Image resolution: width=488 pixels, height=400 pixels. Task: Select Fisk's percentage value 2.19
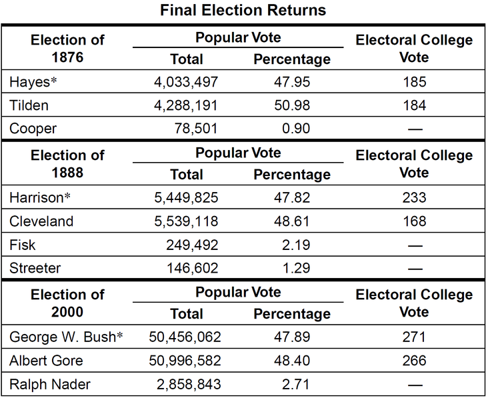pos(296,245)
